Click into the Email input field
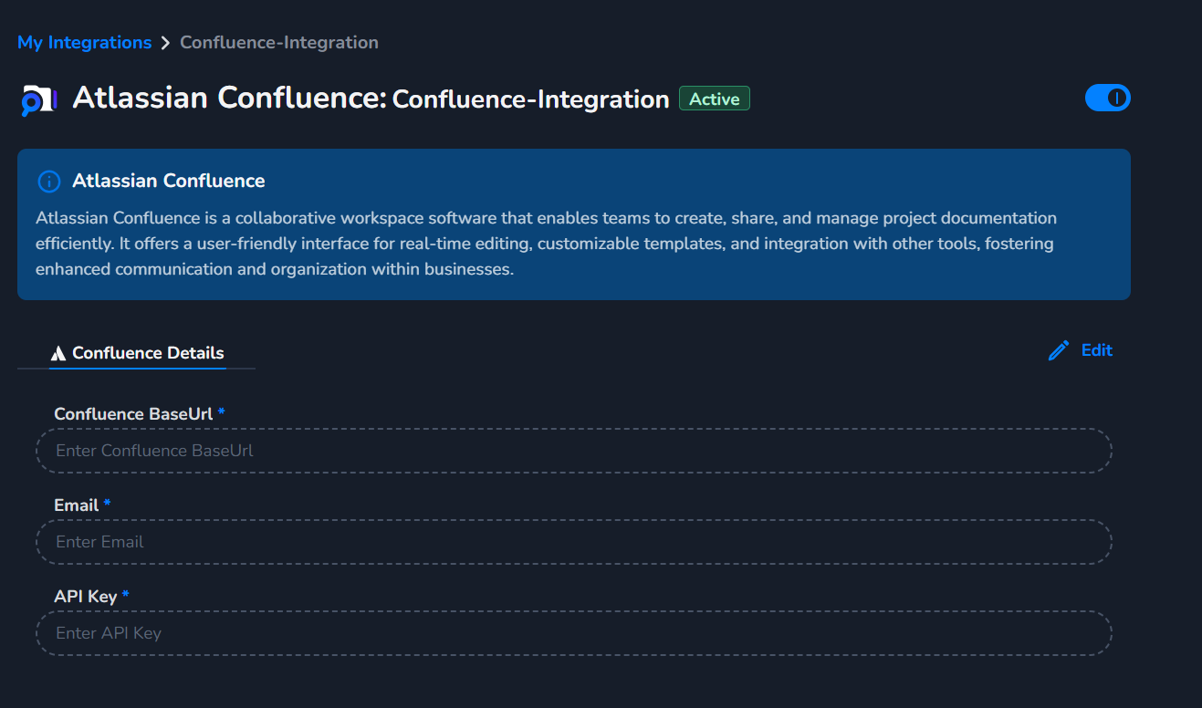Viewport: 1202px width, 708px height. pos(574,542)
